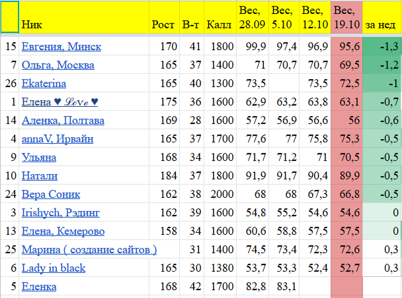Open the Елена, Кемерово link
402x298 pixels.
(x=63, y=231)
